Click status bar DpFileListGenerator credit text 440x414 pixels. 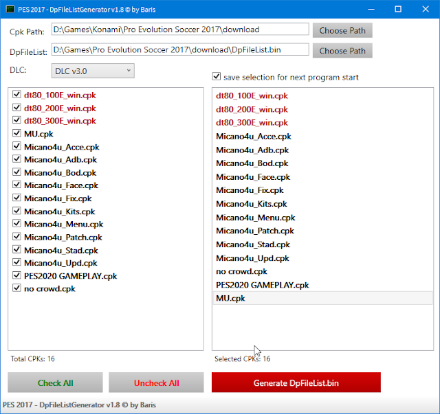point(79,405)
